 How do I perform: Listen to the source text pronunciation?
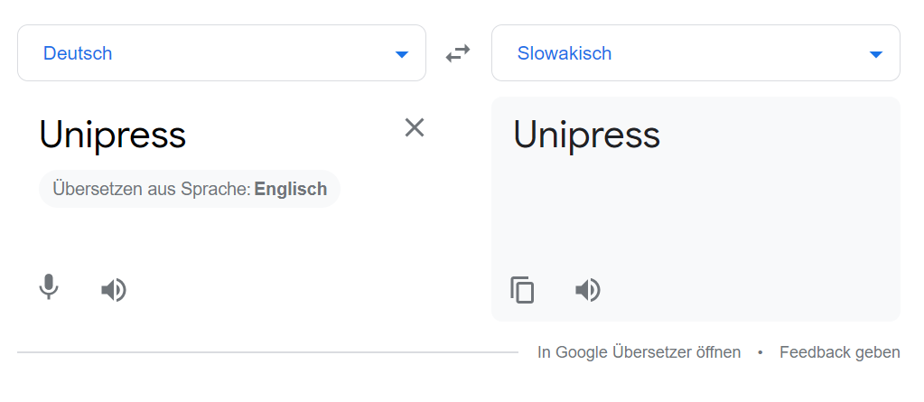point(114,290)
